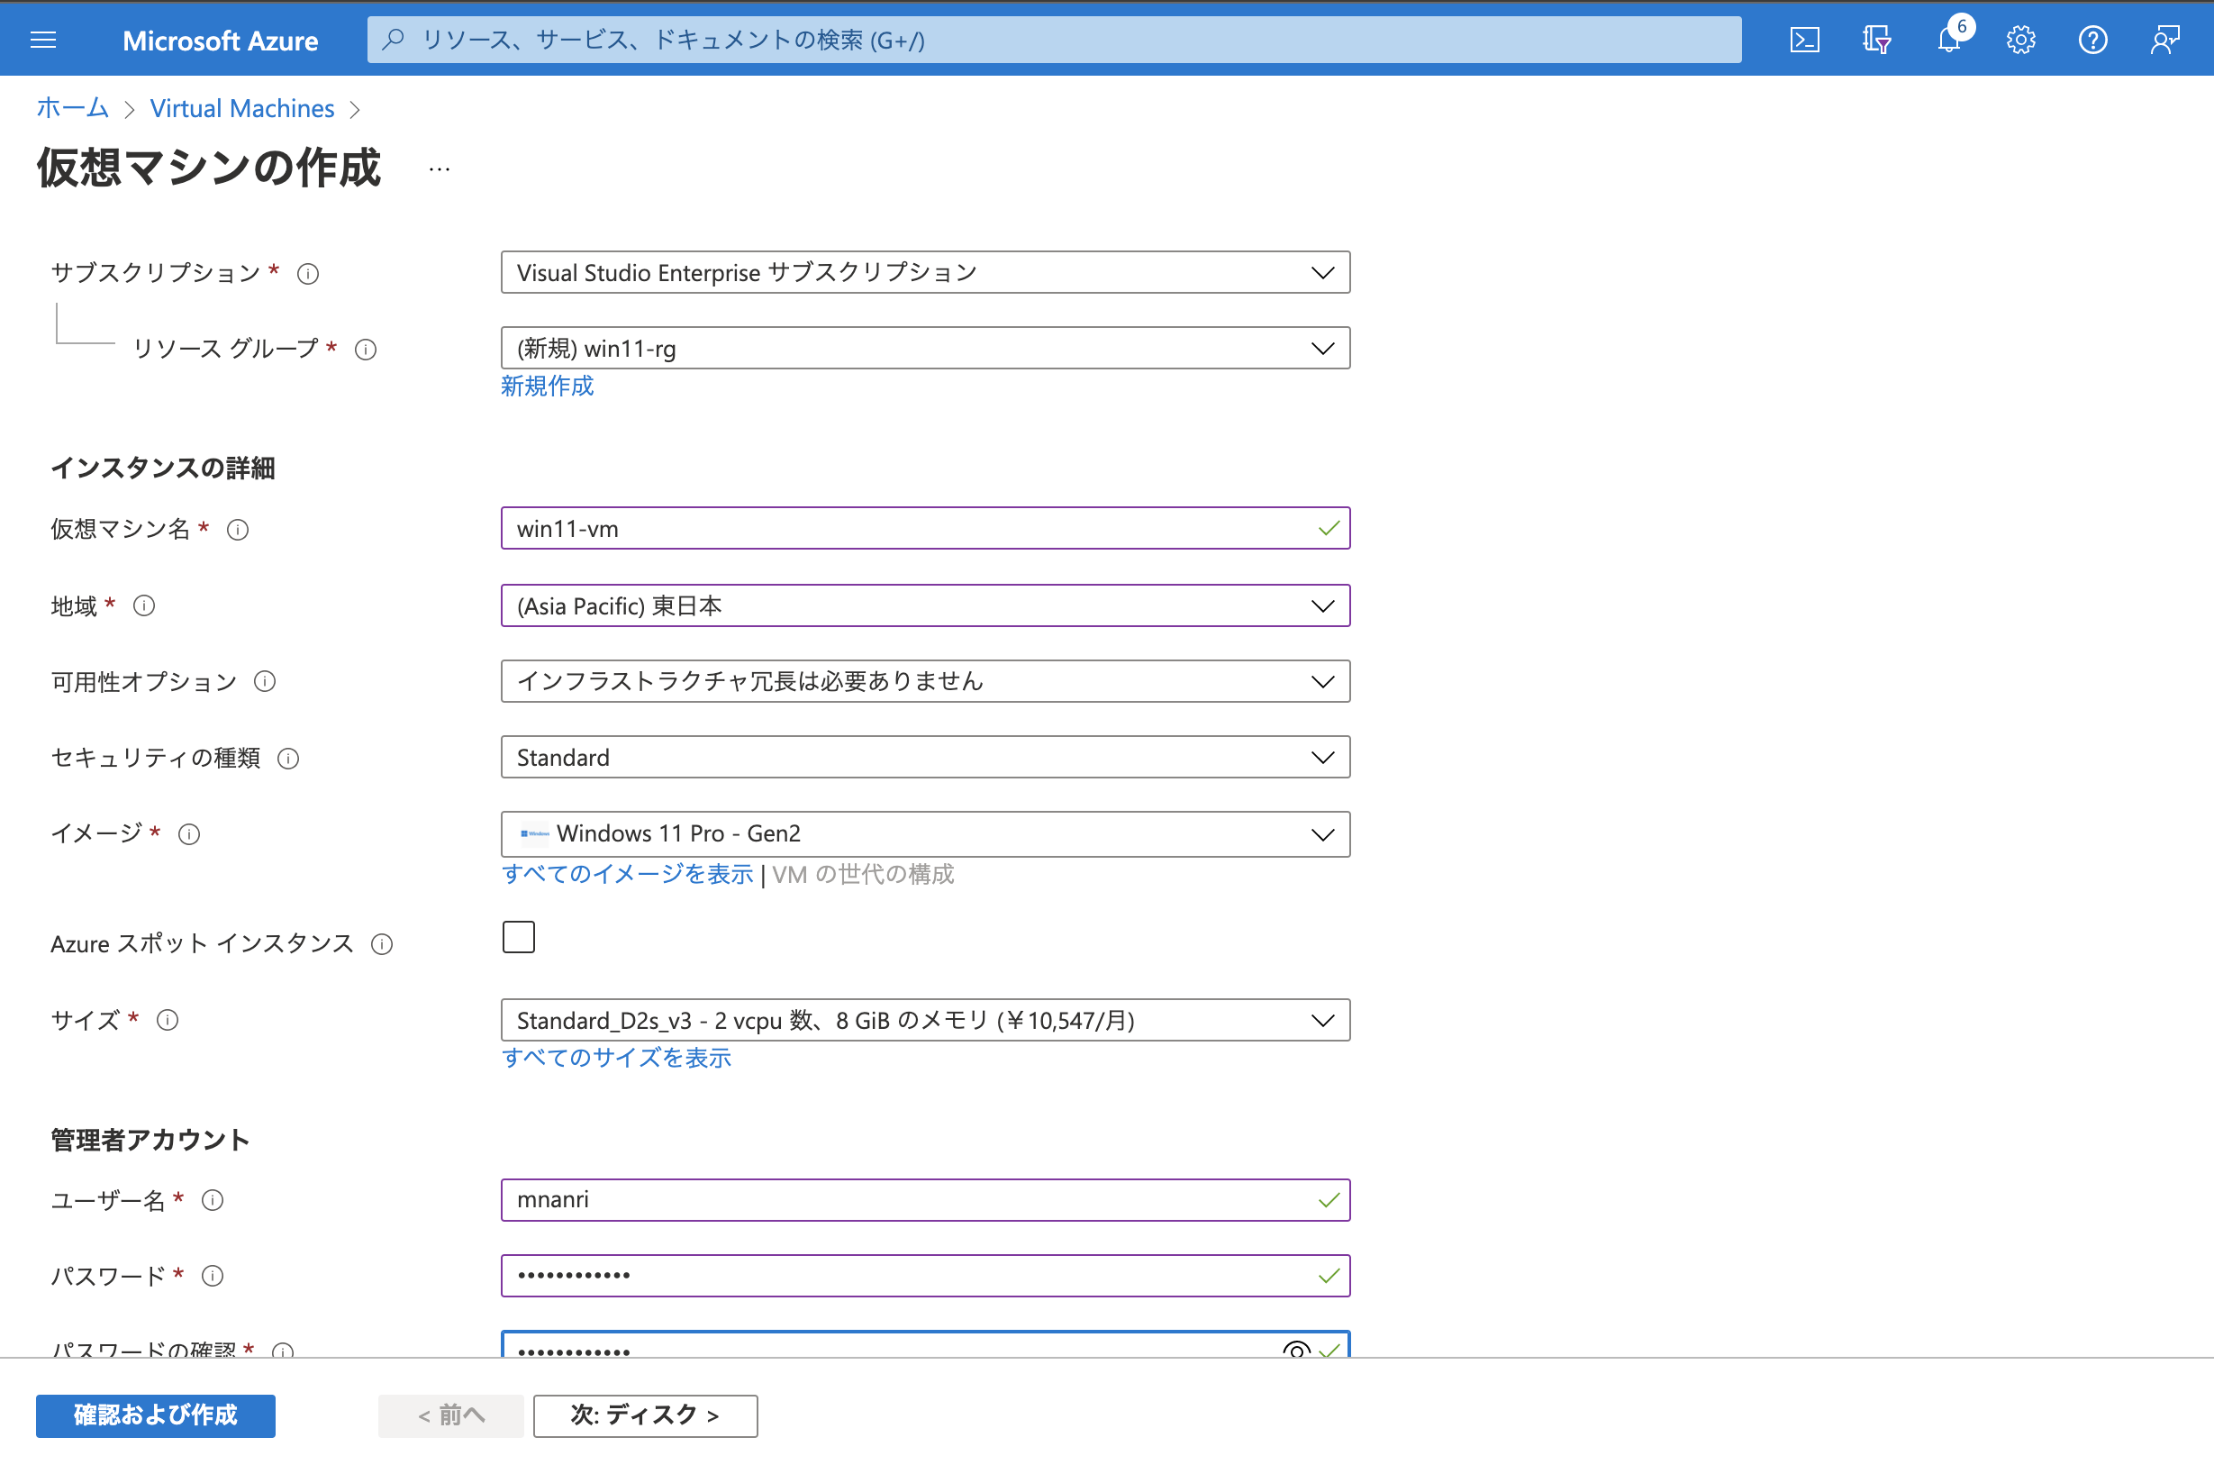Open the portal settings gear
Viewport: 2214px width, 1483px height.
[x=2021, y=40]
